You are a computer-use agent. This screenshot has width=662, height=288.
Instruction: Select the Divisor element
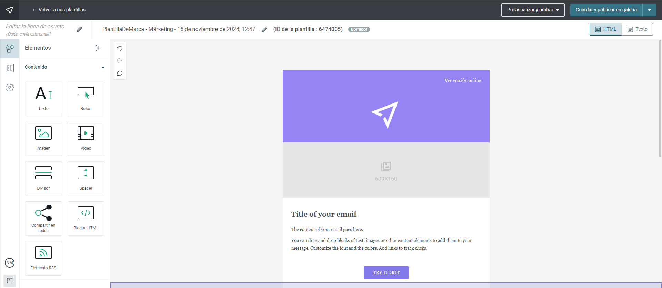[43, 179]
